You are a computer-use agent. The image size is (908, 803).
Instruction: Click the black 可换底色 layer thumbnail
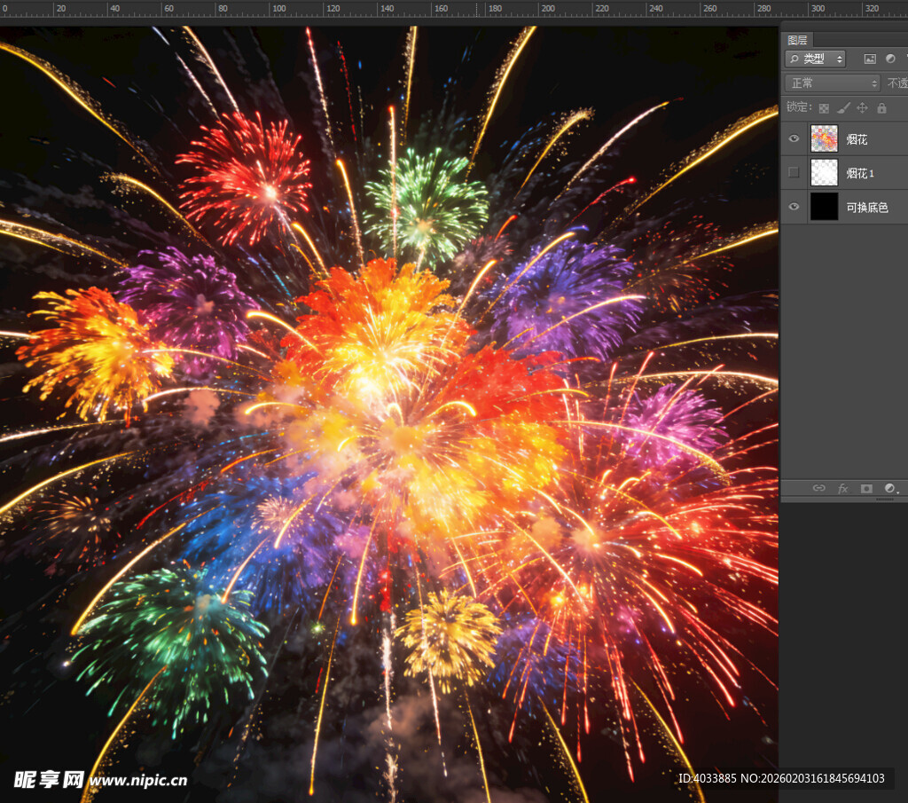[x=824, y=207]
